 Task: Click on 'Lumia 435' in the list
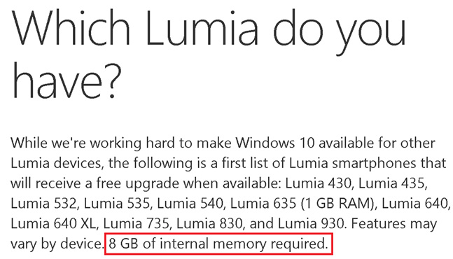391,183
